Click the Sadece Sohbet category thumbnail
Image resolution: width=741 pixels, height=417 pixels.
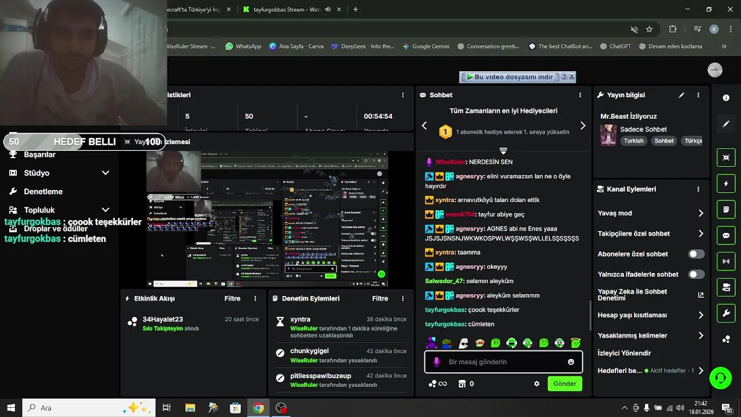(608, 135)
